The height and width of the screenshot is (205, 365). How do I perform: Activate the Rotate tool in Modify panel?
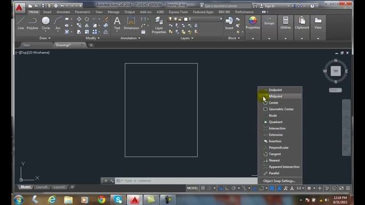point(87,19)
